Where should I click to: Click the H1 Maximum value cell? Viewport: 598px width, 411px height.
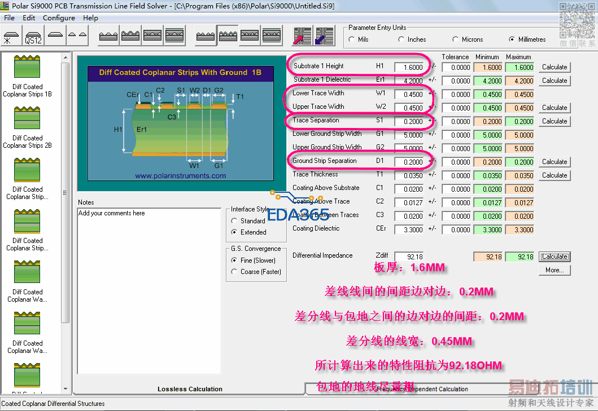(x=520, y=68)
